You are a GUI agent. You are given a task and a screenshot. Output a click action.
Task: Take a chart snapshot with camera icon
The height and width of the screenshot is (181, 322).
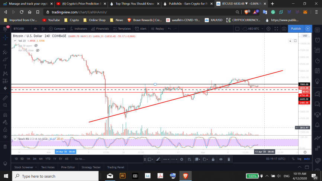[x=284, y=29]
